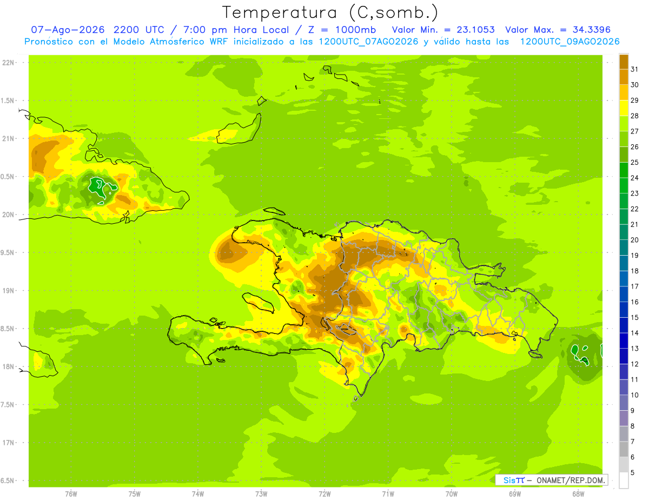The width and height of the screenshot is (649, 501).
Task: Click the dark orange colorbar segment above 31
Action: click(624, 62)
